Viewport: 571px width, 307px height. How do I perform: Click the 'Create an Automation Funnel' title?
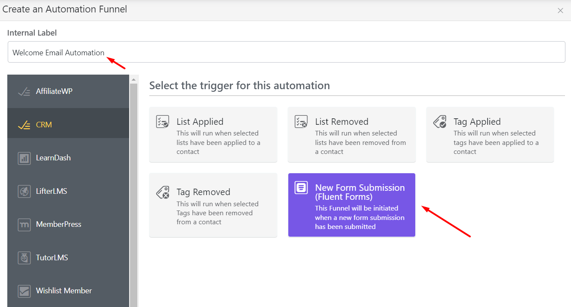(x=65, y=9)
